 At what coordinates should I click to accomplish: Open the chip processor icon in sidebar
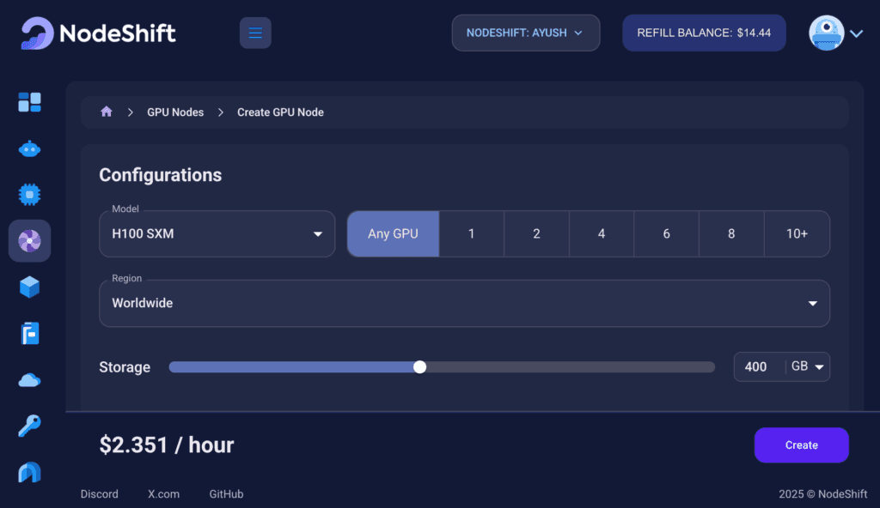30,195
